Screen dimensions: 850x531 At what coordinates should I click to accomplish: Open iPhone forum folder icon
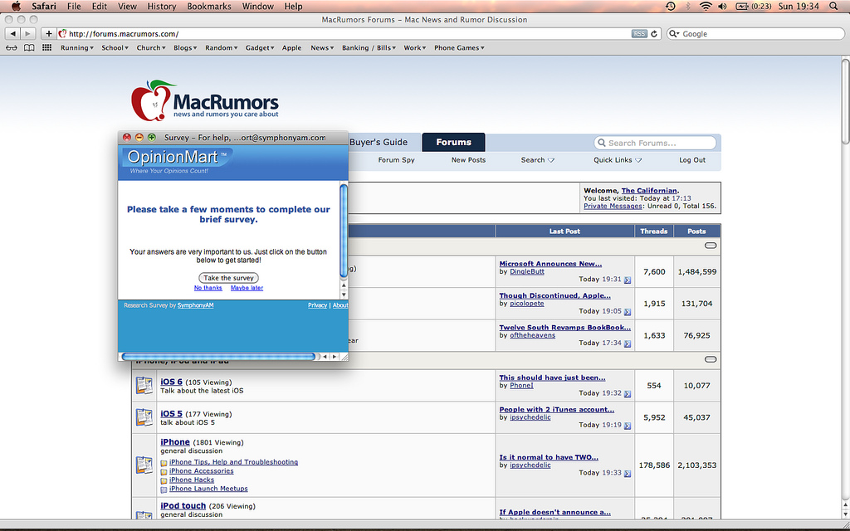144,465
